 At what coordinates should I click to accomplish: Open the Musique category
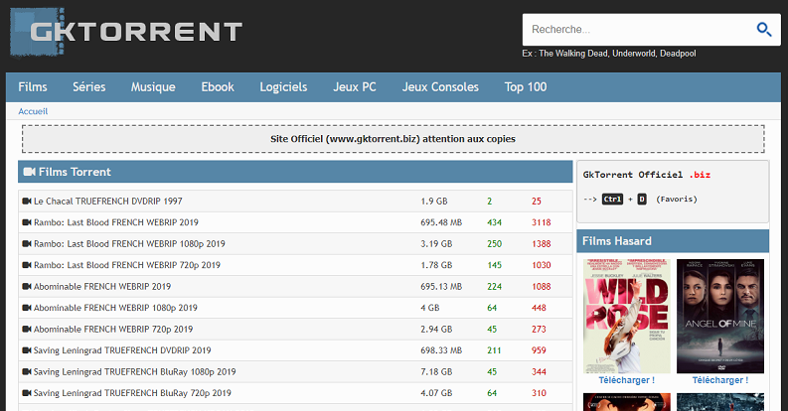[153, 86]
